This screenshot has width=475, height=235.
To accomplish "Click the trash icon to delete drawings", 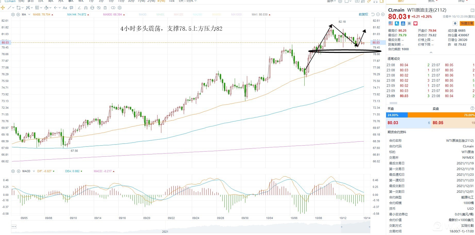I will (x=105, y=8).
